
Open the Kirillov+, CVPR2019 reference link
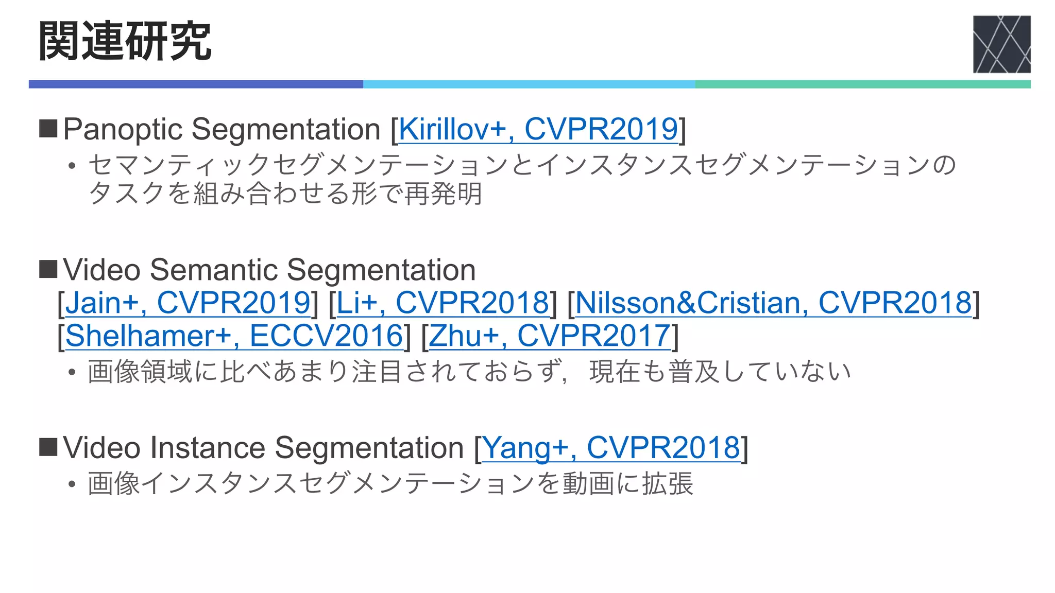click(x=538, y=129)
